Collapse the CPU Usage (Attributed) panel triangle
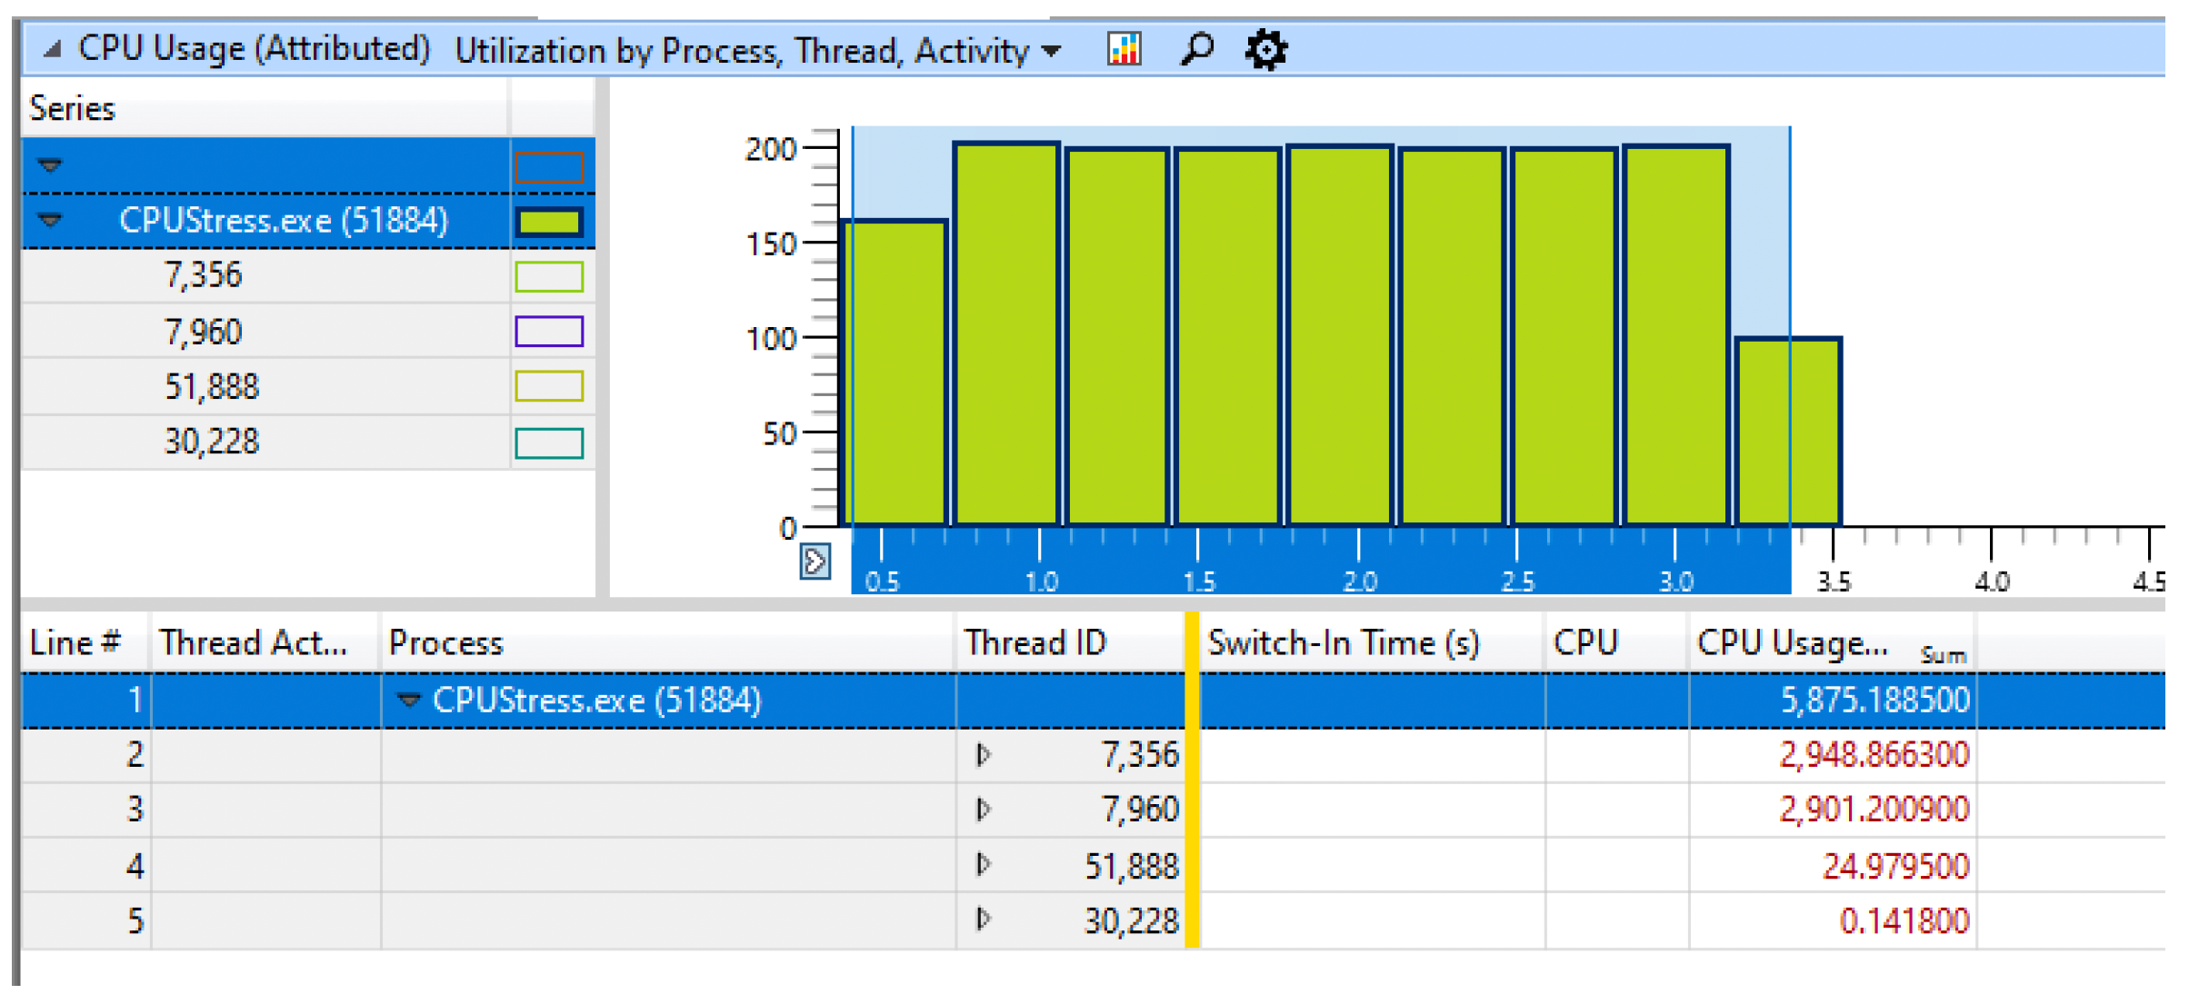Screen dimensions: 2189x994 pyautogui.click(x=52, y=49)
